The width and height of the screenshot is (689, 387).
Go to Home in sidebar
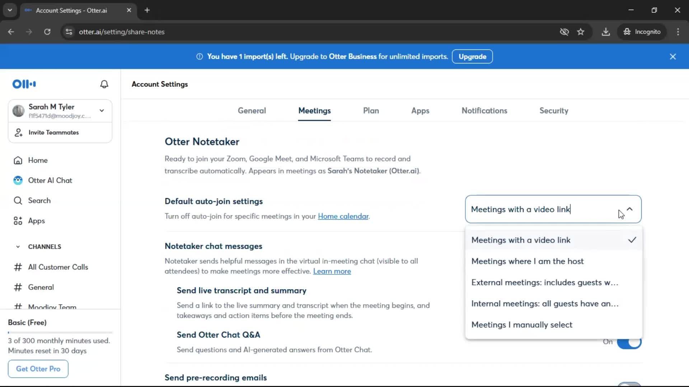(38, 160)
